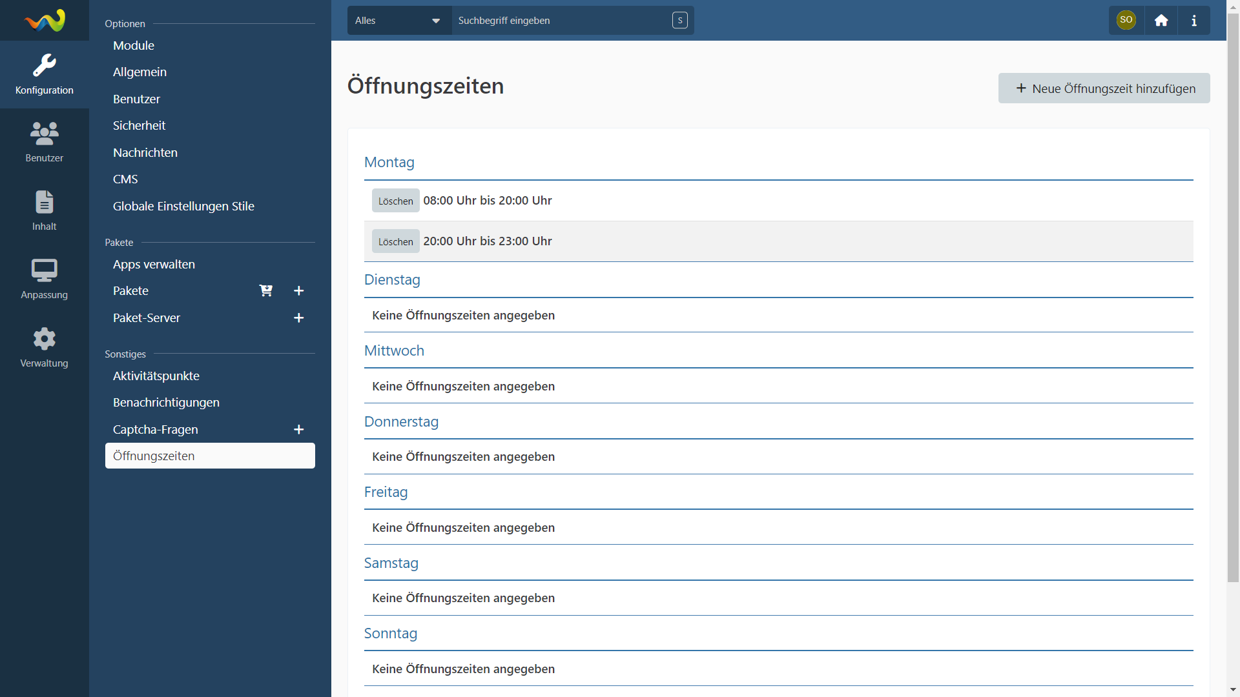The width and height of the screenshot is (1240, 697).
Task: Click the Mittwoch heading
Action: (394, 351)
